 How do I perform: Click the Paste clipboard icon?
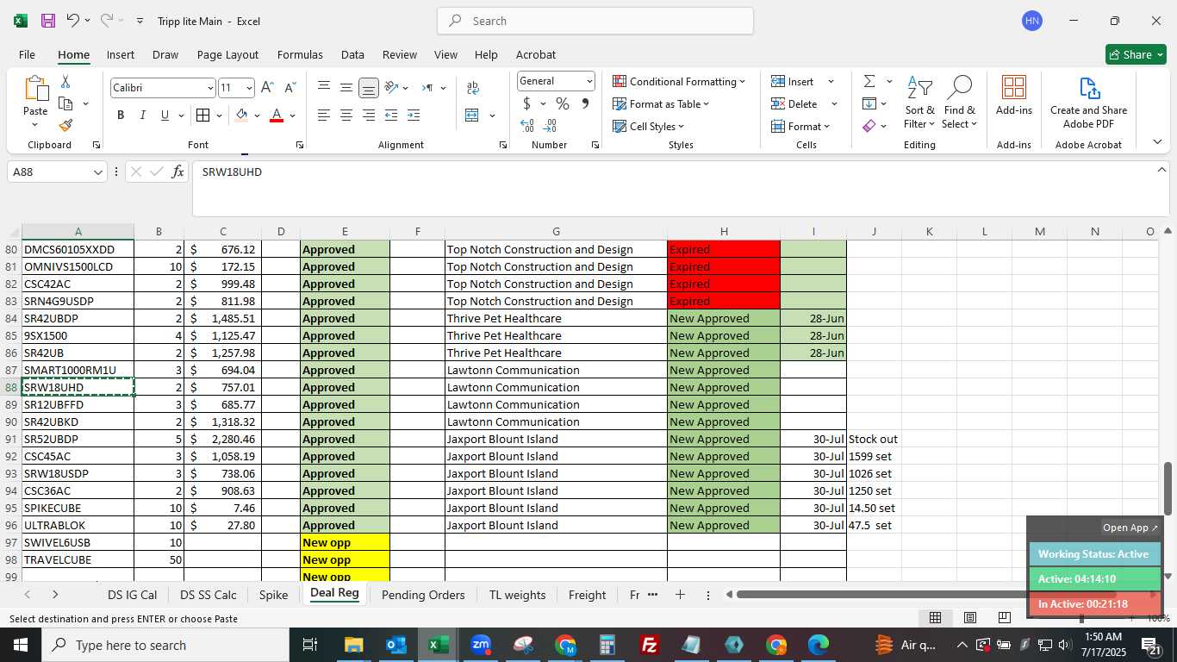point(35,89)
